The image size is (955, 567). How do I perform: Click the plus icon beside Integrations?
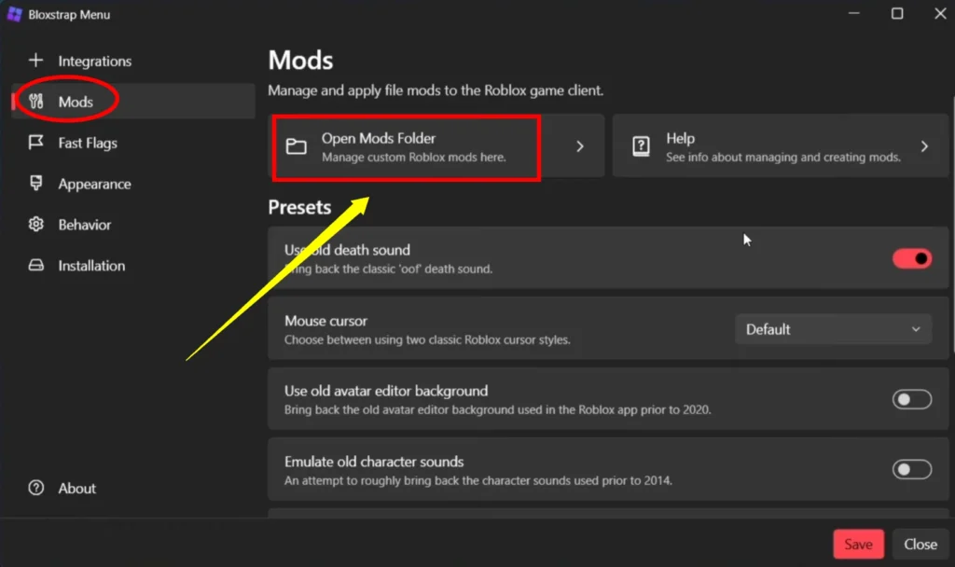(36, 61)
